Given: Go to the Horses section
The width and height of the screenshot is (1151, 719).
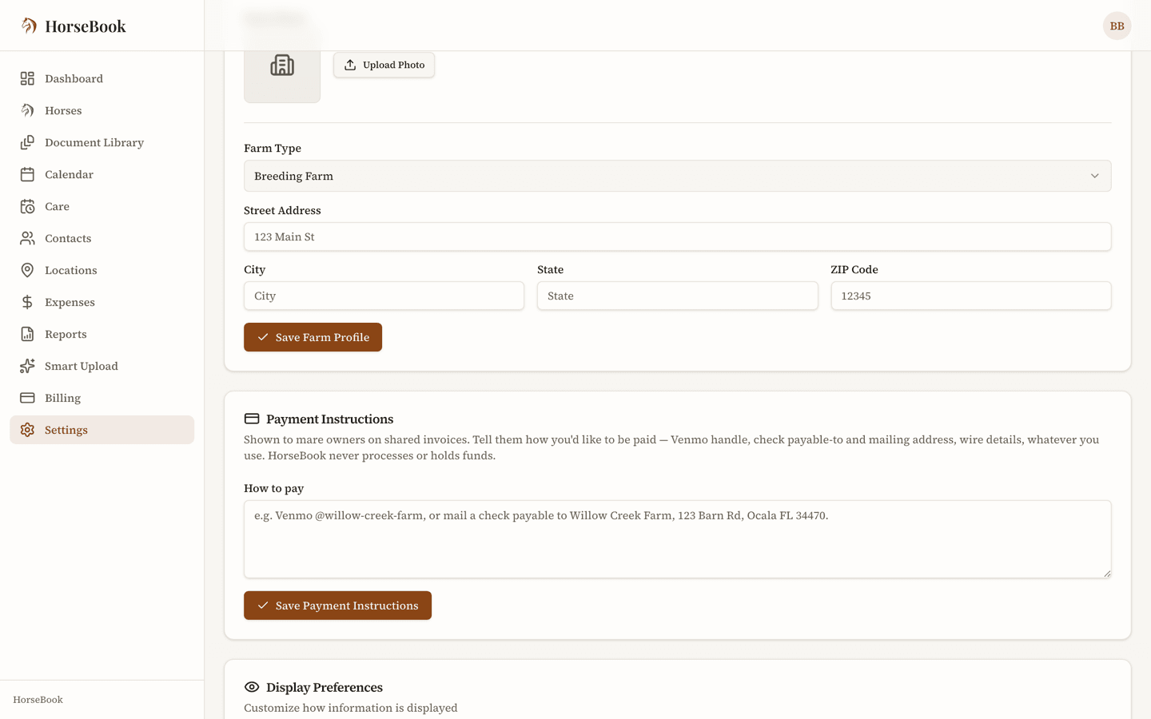Looking at the screenshot, I should [x=102, y=110].
